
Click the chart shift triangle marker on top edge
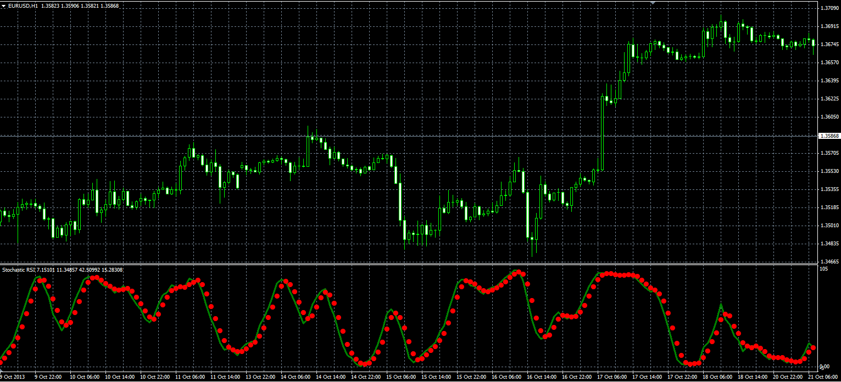coord(652,3)
